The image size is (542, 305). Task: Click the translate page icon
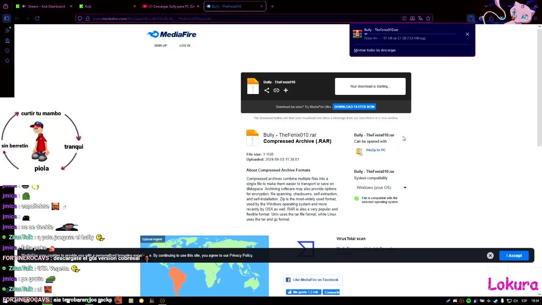(x=420, y=18)
